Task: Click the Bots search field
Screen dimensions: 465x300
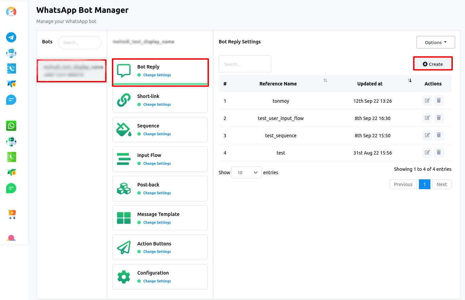Action: (80, 42)
